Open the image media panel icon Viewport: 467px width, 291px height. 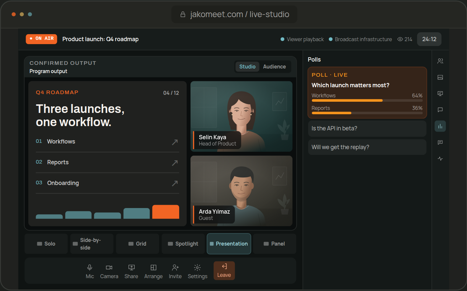point(440,77)
